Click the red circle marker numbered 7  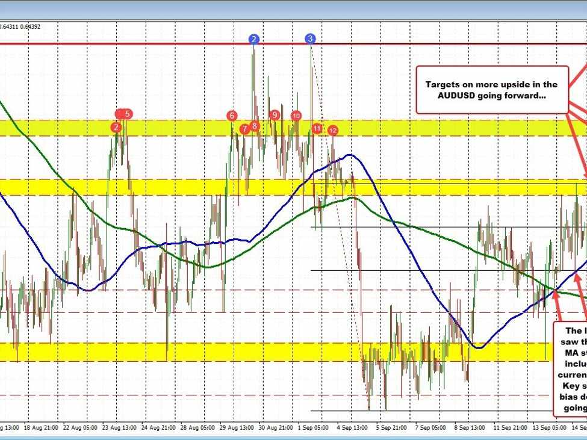244,129
